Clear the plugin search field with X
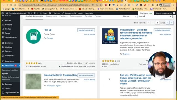The height and width of the screenshot is (100, 177). pos(170,16)
